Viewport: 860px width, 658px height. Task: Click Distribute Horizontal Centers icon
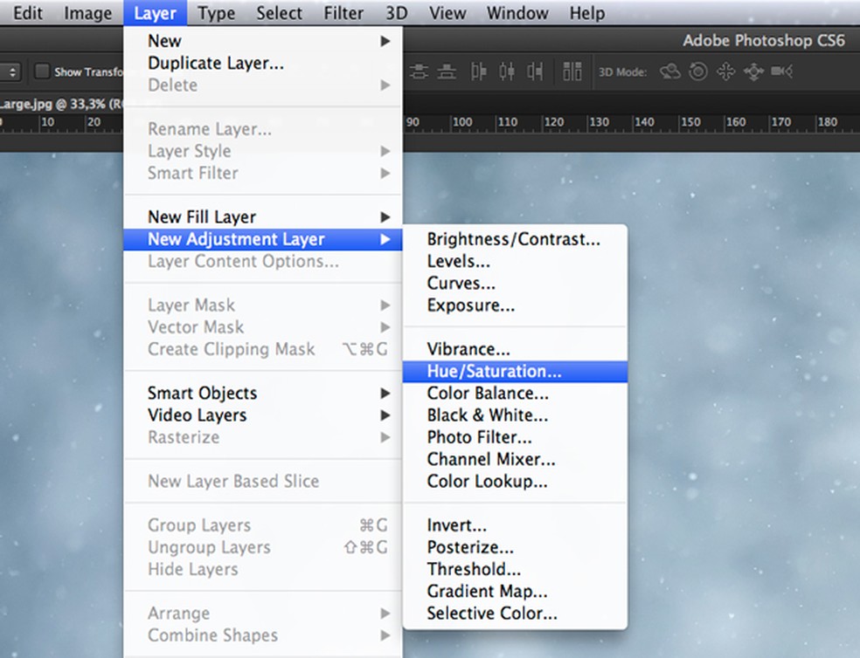[x=507, y=72]
